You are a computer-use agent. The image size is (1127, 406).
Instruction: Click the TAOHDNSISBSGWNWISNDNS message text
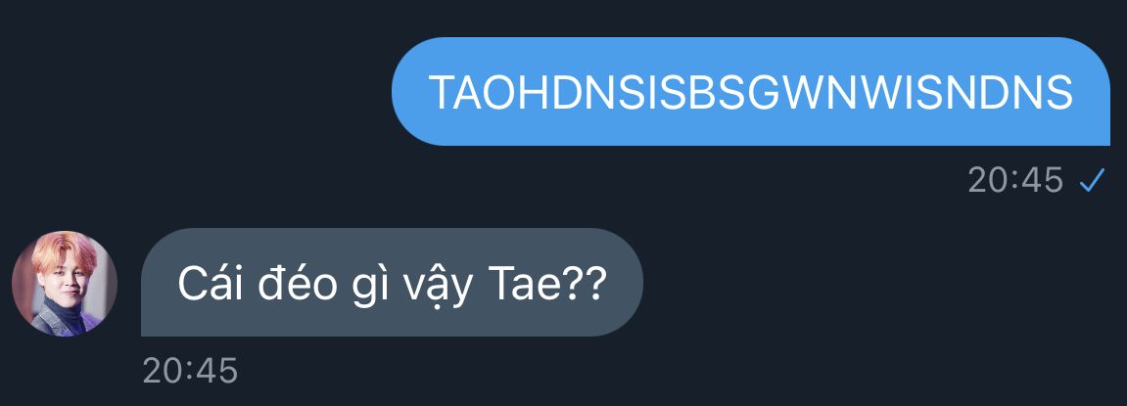pyautogui.click(x=750, y=93)
